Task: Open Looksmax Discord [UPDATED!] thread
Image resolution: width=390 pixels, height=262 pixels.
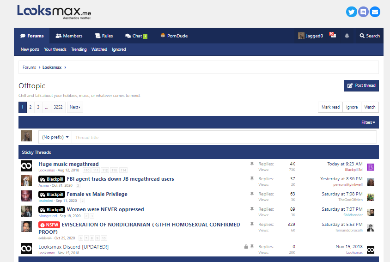Action: coord(73,247)
